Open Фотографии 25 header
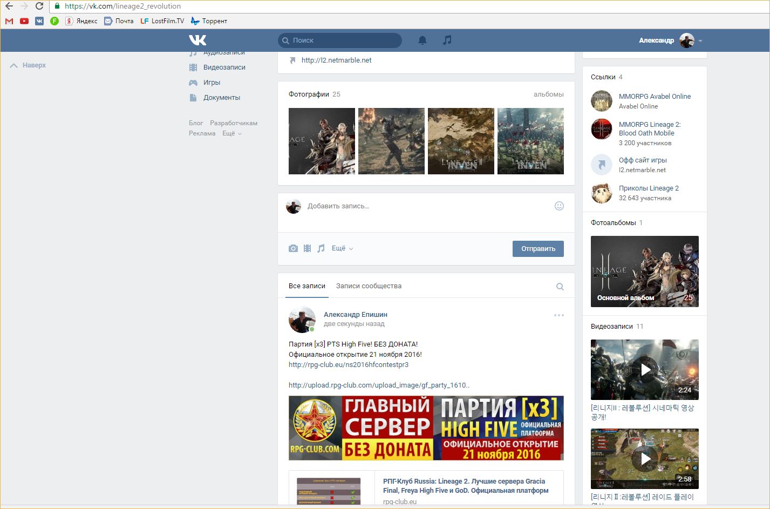Viewport: 770px width, 509px height. pyautogui.click(x=314, y=94)
